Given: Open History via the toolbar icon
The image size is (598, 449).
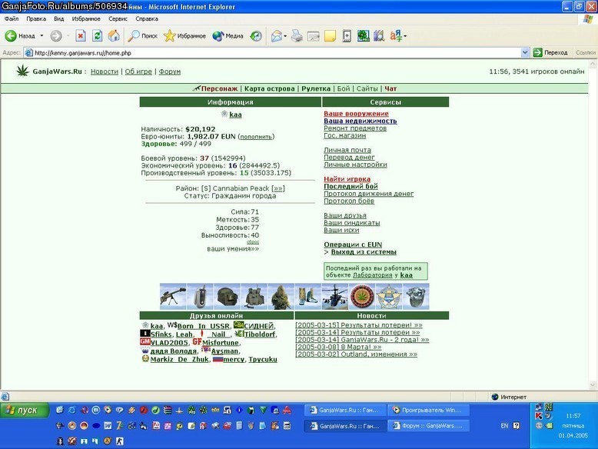Looking at the screenshot, I should click(256, 36).
